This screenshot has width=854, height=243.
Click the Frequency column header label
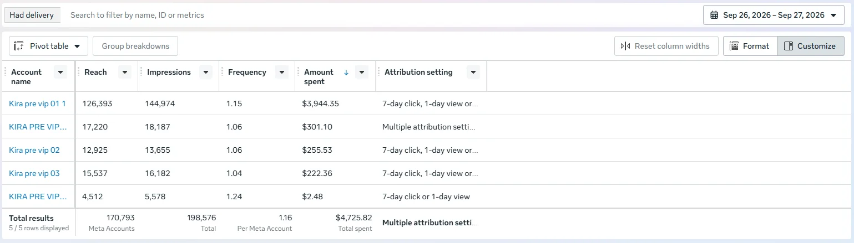tap(247, 72)
